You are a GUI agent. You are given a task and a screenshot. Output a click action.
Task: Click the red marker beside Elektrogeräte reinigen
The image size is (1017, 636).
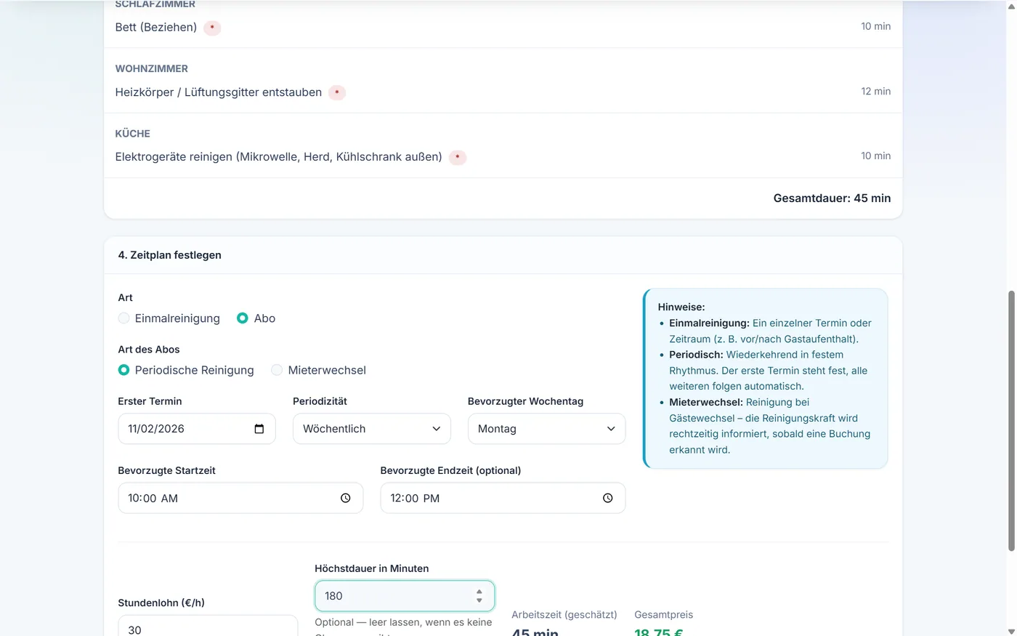(x=458, y=157)
